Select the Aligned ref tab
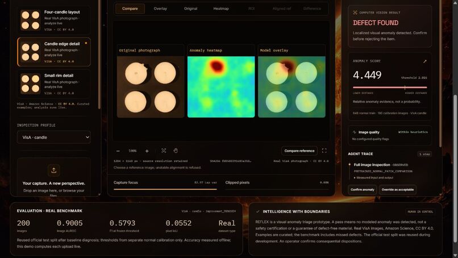458x258 pixels. click(282, 9)
